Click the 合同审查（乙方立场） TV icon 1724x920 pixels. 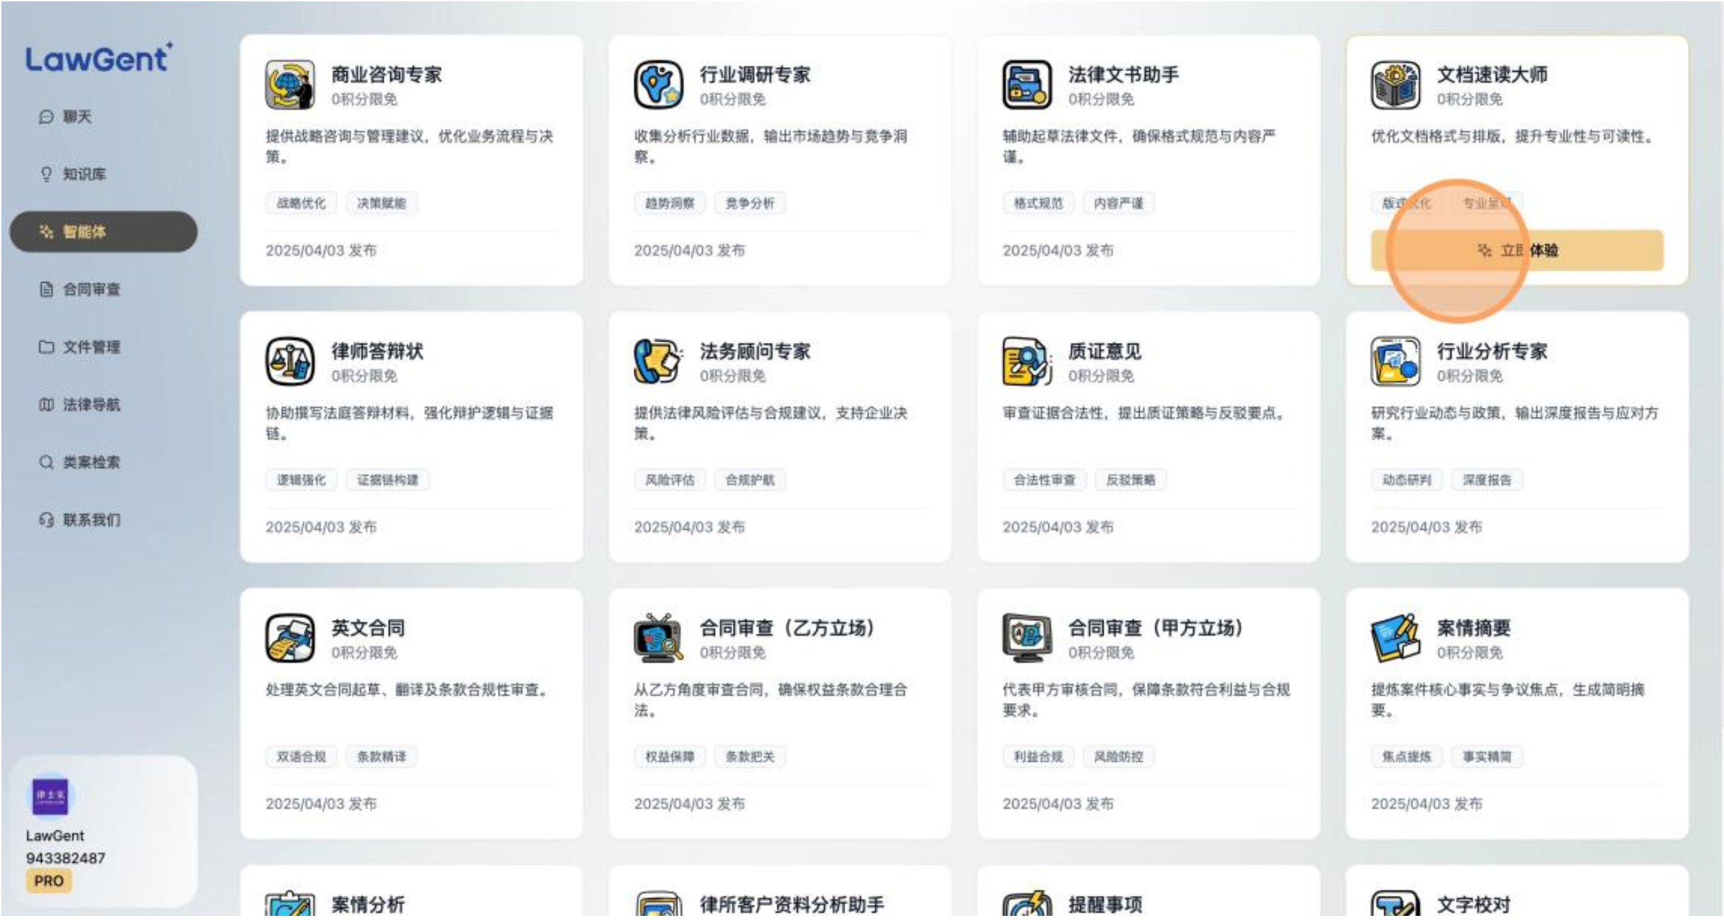tap(658, 638)
